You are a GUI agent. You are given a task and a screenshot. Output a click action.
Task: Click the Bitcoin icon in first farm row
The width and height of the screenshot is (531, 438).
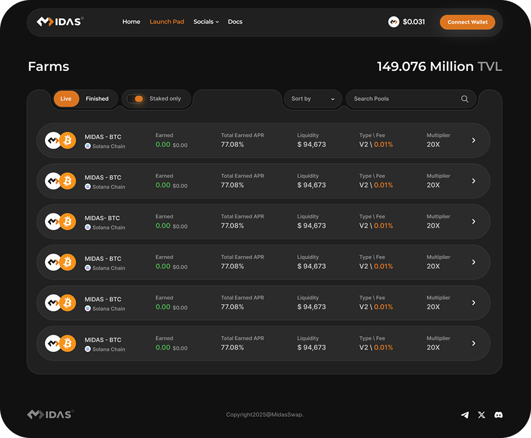coord(67,141)
